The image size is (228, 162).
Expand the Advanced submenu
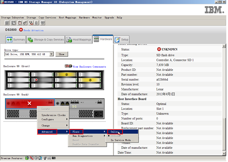[53, 132]
